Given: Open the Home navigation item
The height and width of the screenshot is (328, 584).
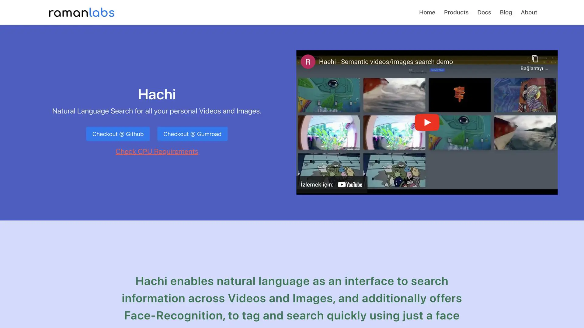Looking at the screenshot, I should point(427,12).
